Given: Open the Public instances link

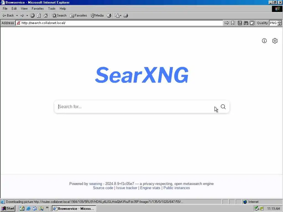Looking at the screenshot, I should pos(177,188).
